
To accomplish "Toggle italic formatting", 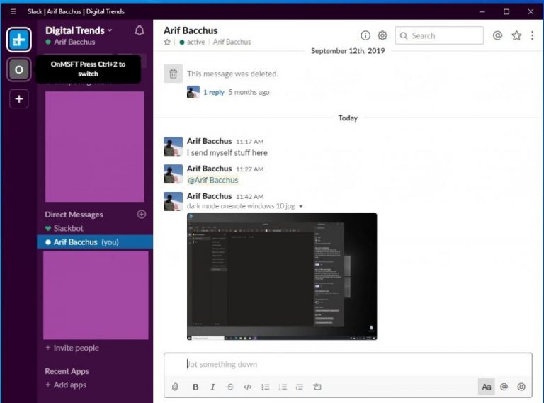I will (212, 387).
